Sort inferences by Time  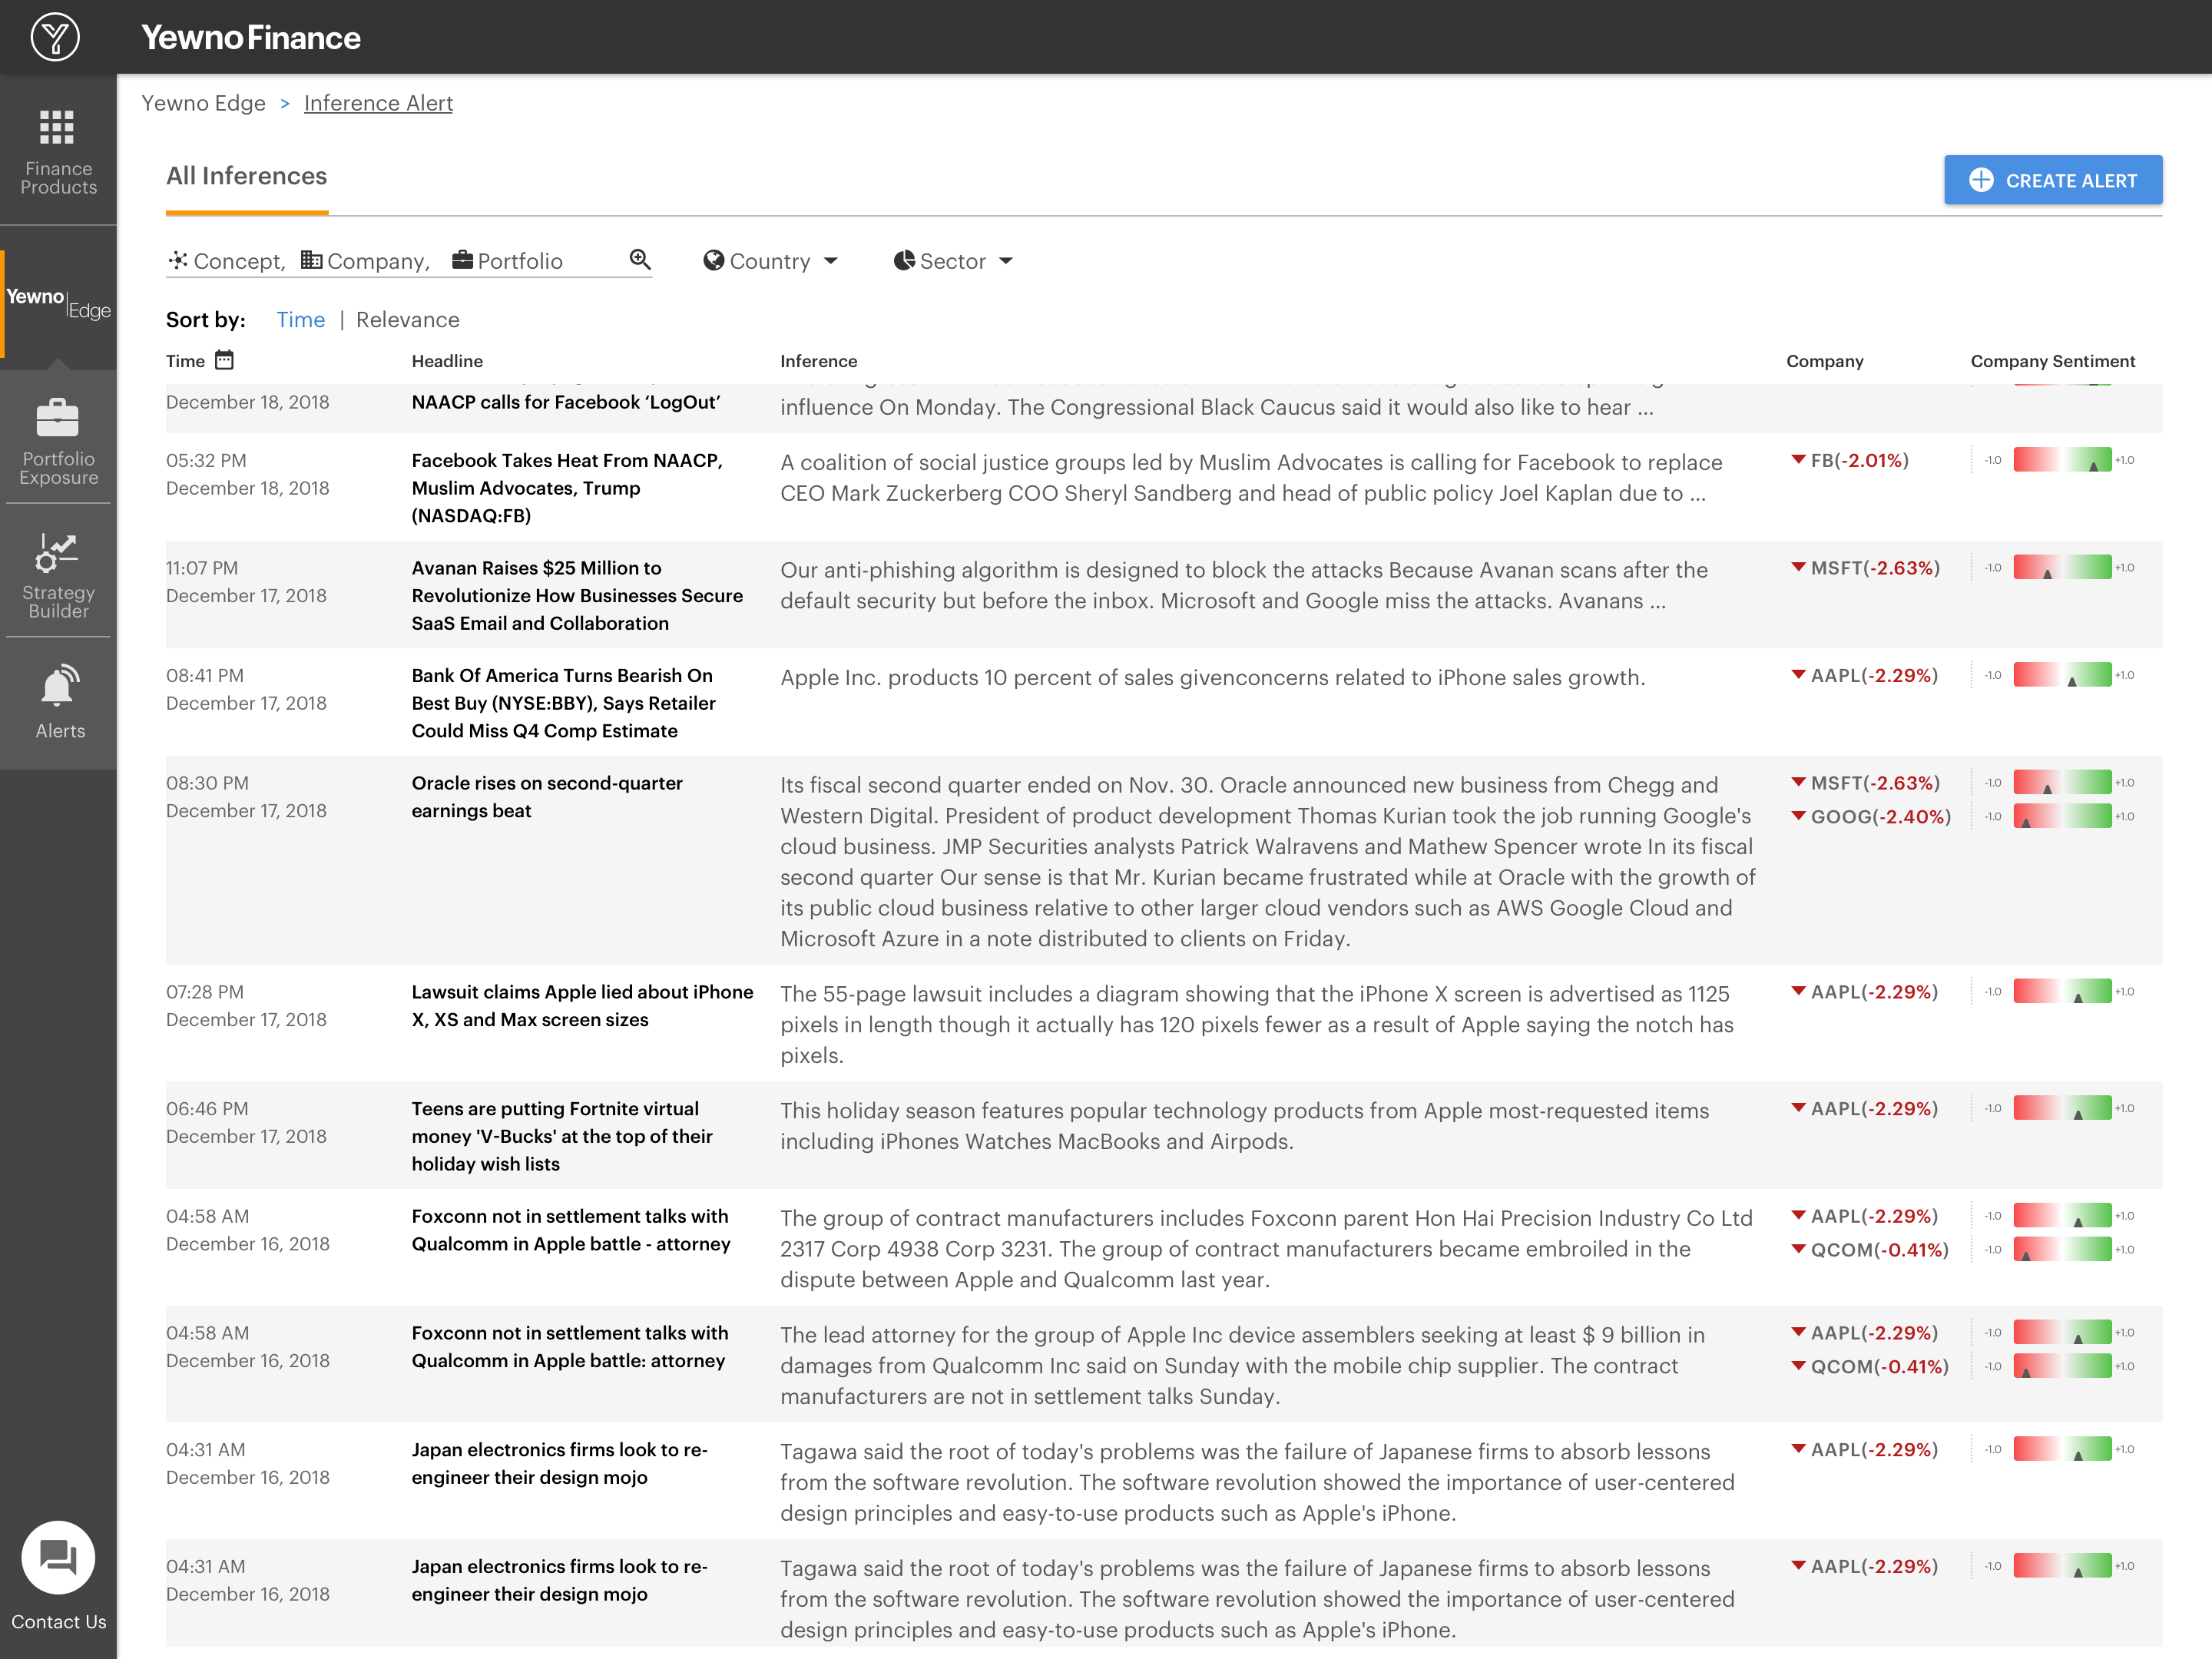click(x=301, y=320)
